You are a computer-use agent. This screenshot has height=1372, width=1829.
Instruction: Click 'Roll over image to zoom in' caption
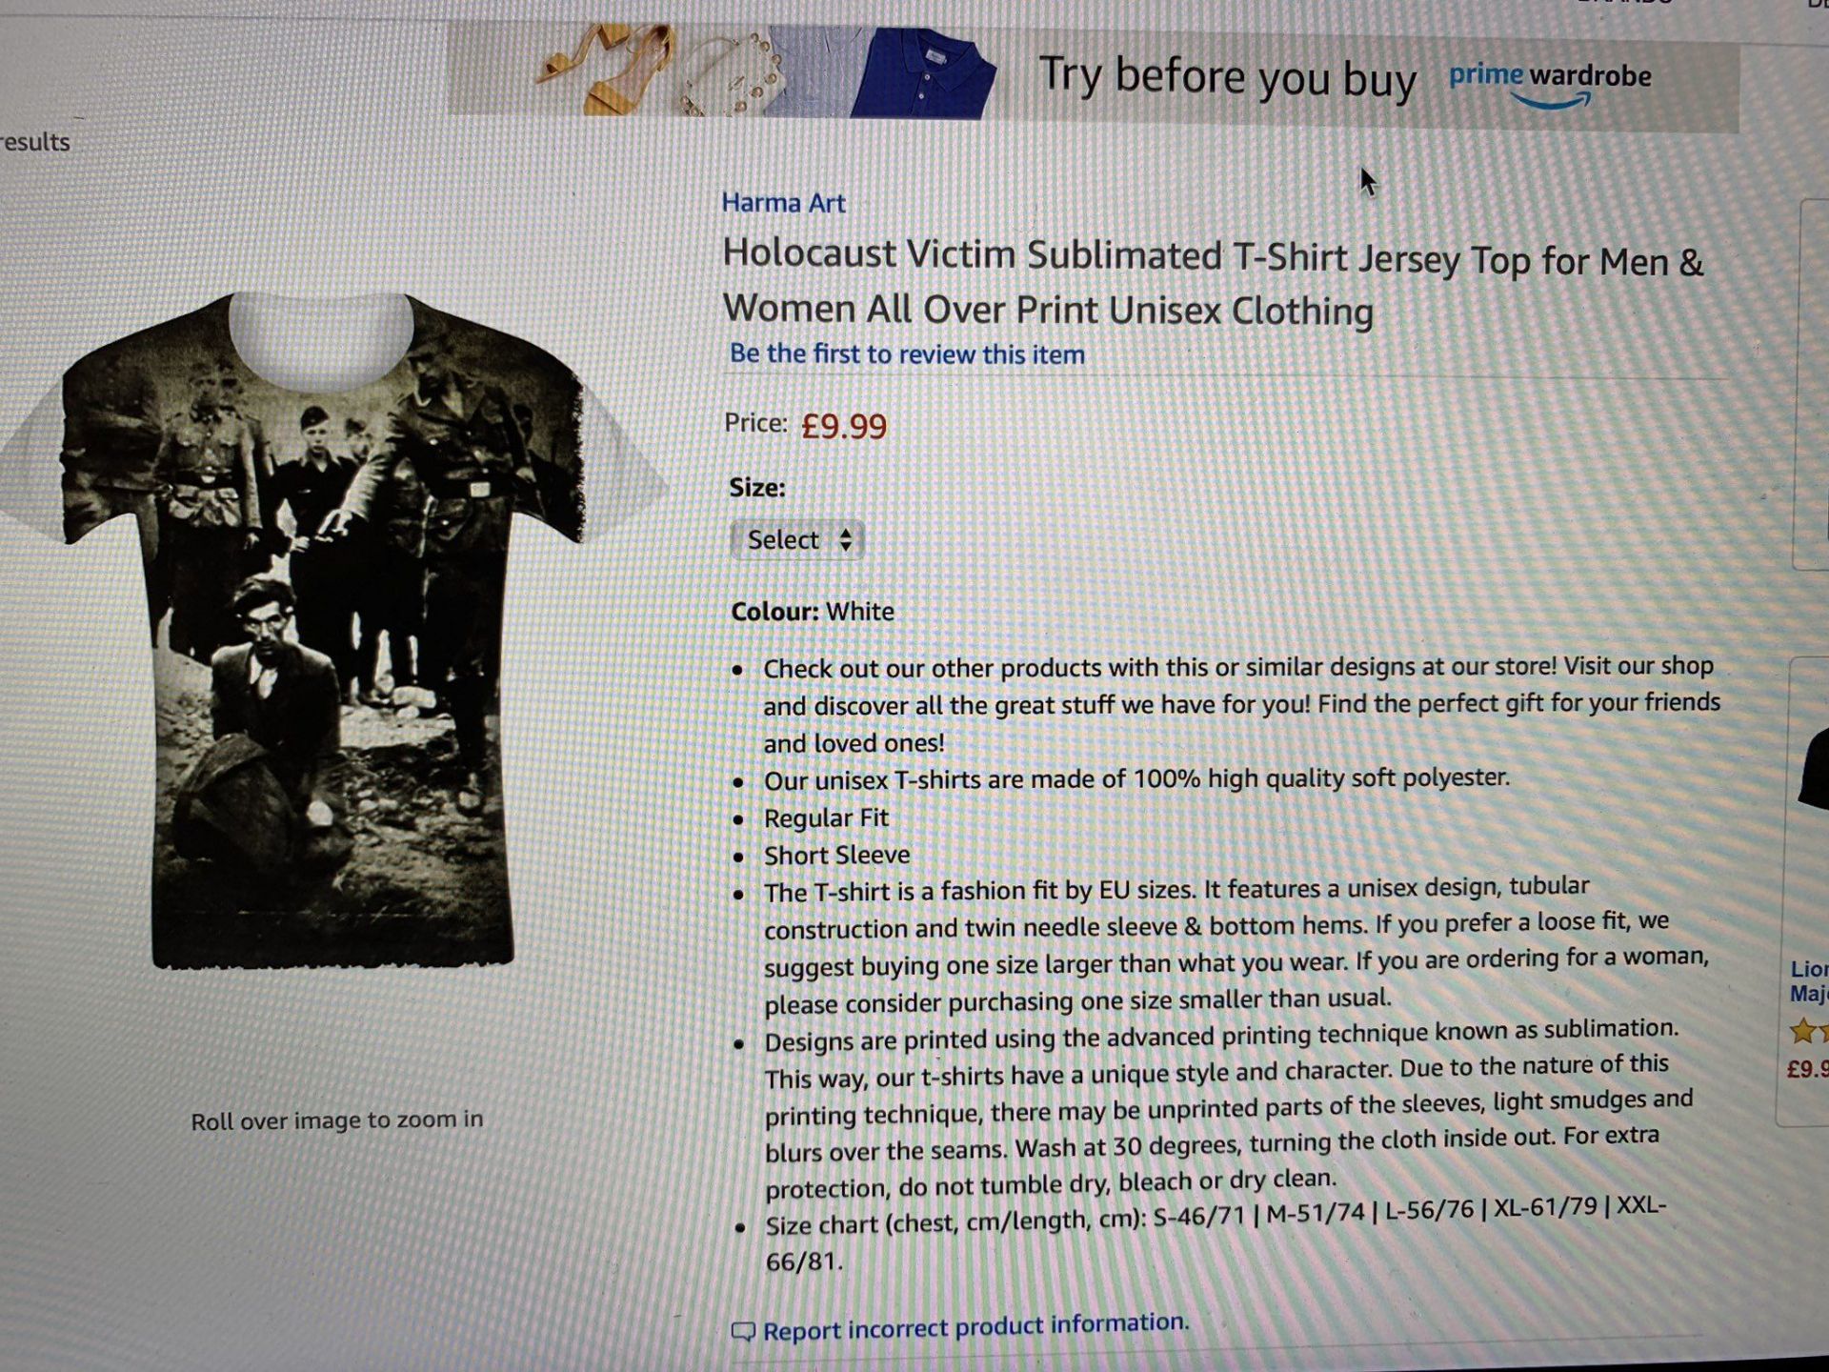[x=337, y=1120]
